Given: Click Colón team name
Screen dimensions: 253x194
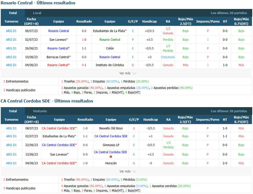Looking at the screenshot, I should point(110,48).
